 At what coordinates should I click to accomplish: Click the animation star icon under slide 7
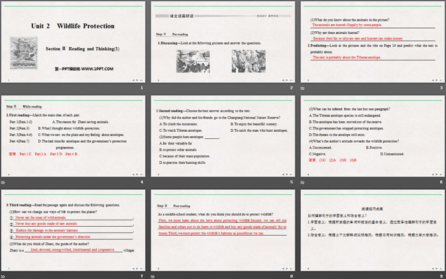(x=3, y=276)
